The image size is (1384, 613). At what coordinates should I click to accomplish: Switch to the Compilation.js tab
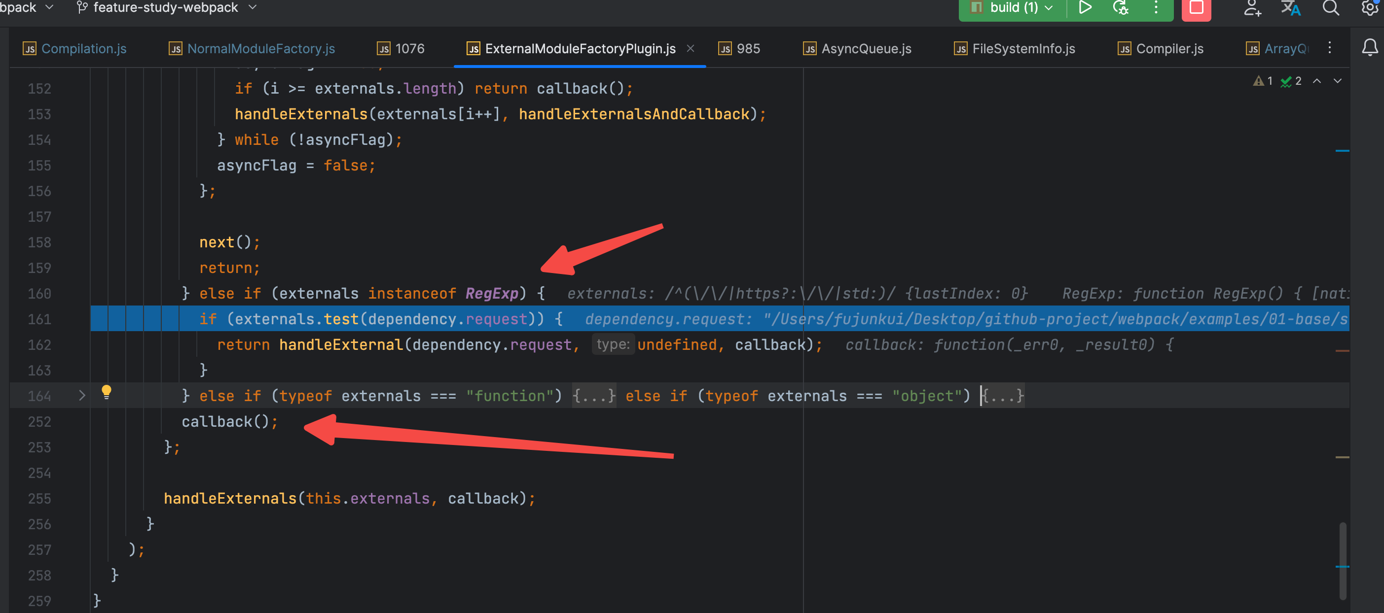point(83,49)
